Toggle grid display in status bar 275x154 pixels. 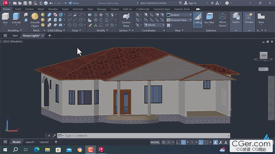(164, 142)
